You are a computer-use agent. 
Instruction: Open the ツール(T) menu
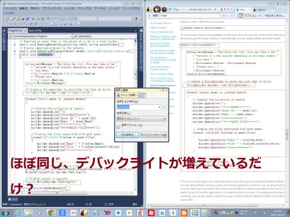point(114,8)
